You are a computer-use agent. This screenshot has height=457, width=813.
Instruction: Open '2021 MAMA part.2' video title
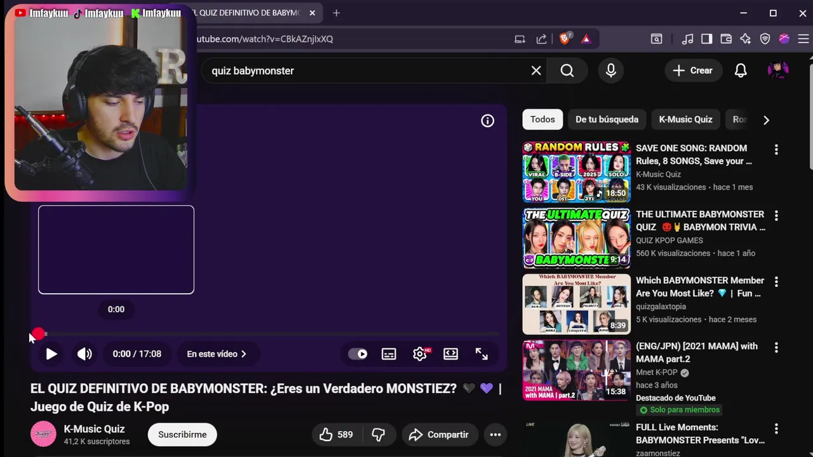point(697,353)
